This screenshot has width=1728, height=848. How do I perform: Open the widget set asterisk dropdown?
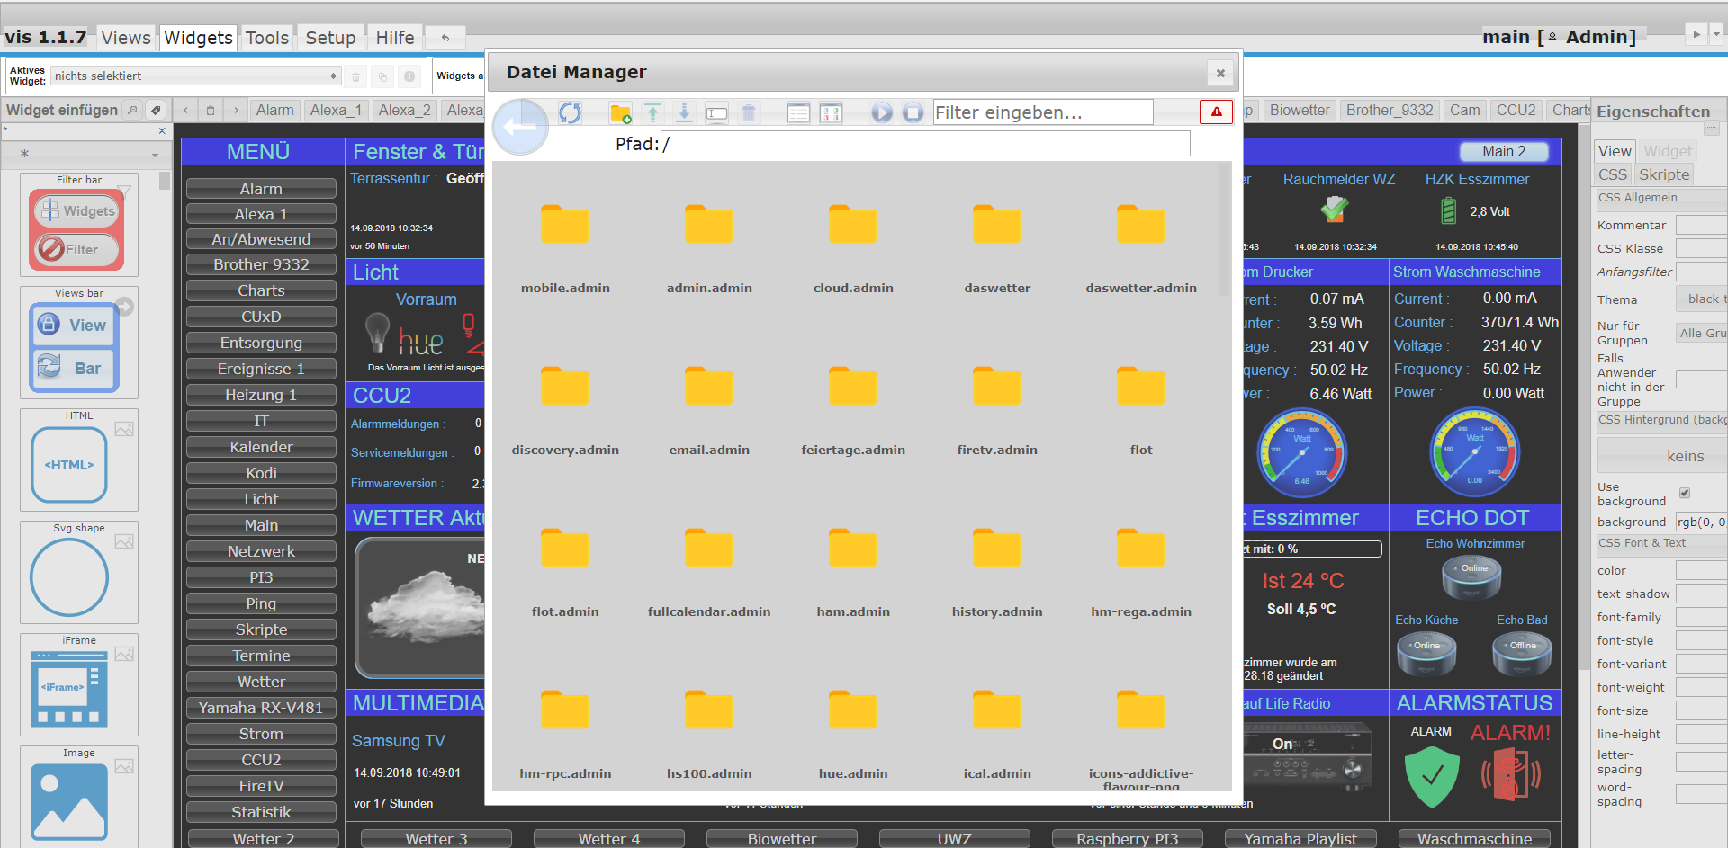point(87,154)
